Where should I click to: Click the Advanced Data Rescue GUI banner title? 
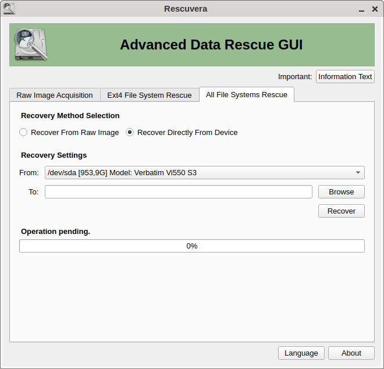211,45
